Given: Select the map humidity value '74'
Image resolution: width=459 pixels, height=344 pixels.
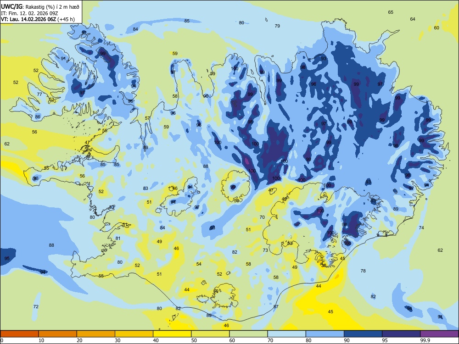Looking at the screenshot, I should (x=421, y=227).
